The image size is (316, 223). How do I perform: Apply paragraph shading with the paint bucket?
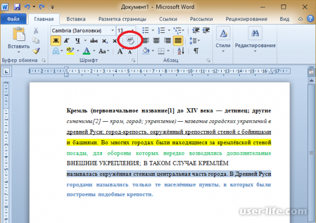(x=145, y=51)
